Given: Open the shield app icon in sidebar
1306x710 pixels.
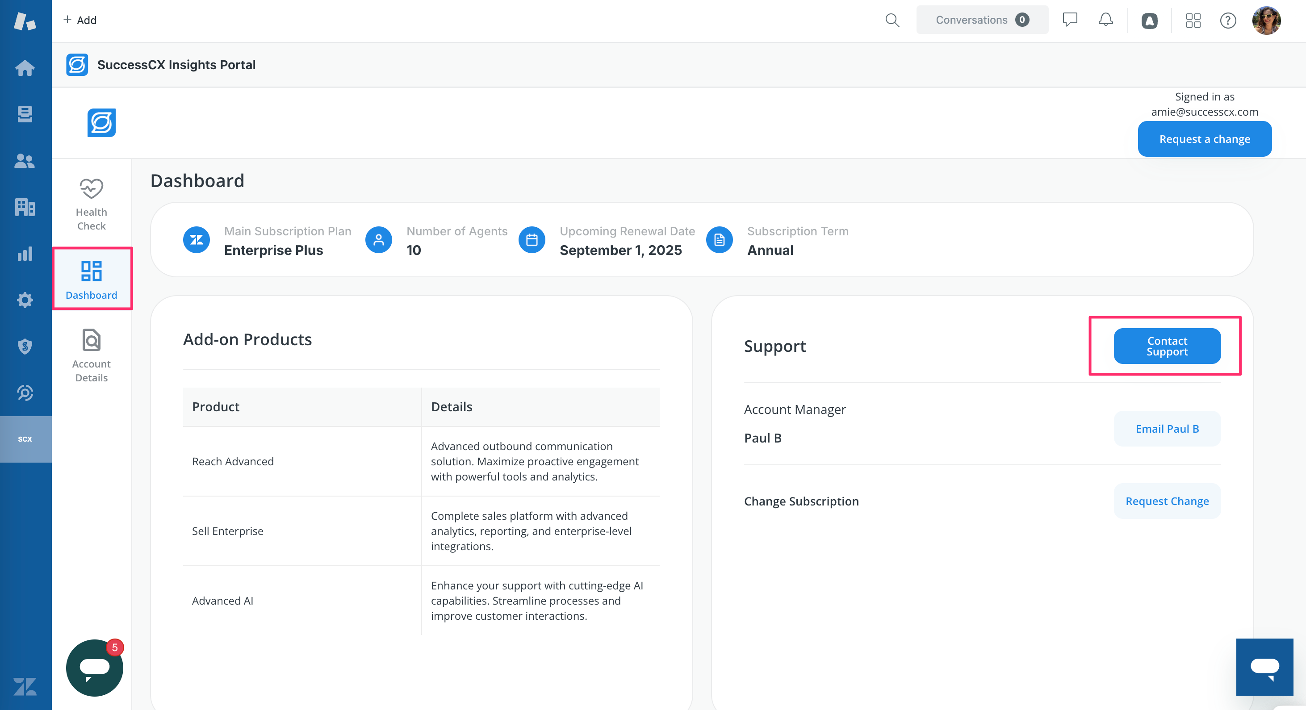Looking at the screenshot, I should coord(25,346).
